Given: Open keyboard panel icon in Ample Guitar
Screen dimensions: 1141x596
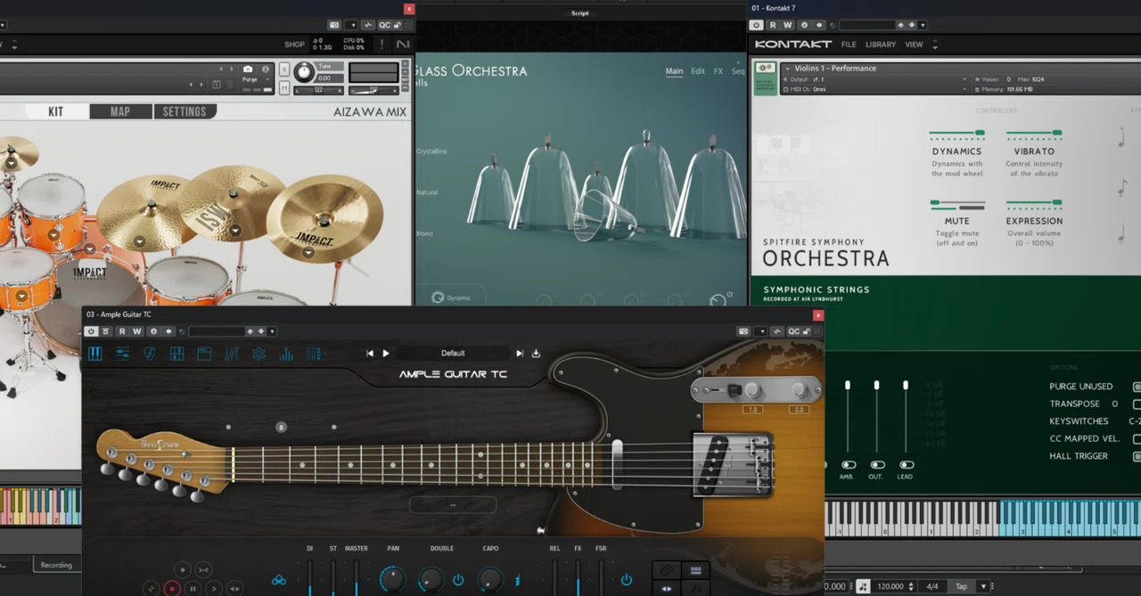Looking at the screenshot, I should [x=95, y=354].
